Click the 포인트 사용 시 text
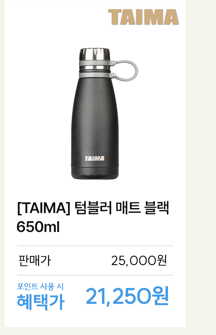 [40, 287]
